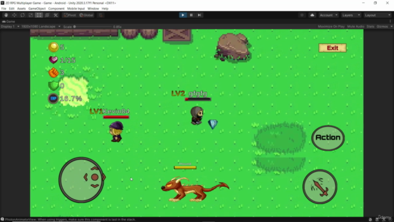Click the gold coin icon
This screenshot has width=394, height=222.
coord(54,47)
